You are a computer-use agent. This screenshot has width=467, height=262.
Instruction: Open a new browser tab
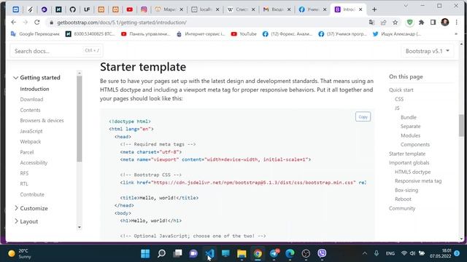click(374, 9)
